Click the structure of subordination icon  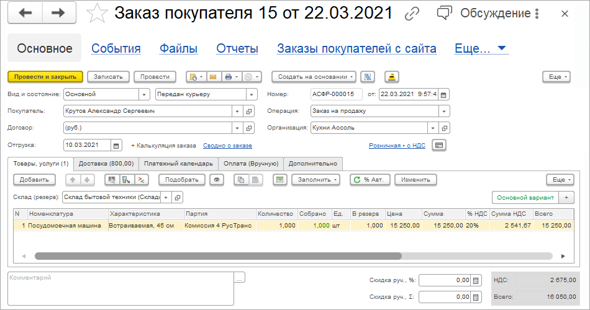click(368, 77)
